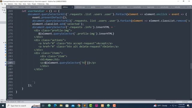Screen dimensions: 192x108
Task: Click the Name heading on line 284
Action: (x=49, y=59)
